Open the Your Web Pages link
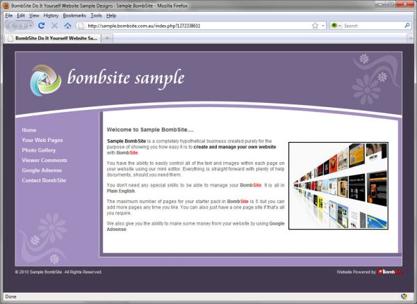The image size is (417, 304). [42, 140]
